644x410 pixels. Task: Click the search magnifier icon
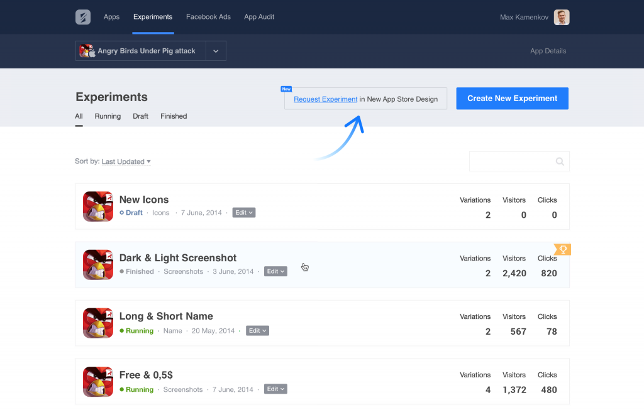(x=560, y=161)
